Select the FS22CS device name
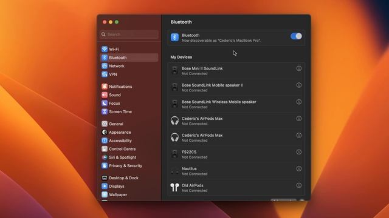 (x=189, y=152)
